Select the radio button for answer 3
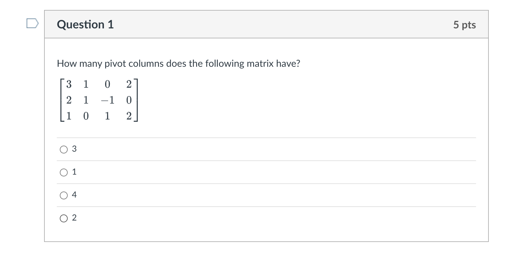 pyautogui.click(x=64, y=149)
